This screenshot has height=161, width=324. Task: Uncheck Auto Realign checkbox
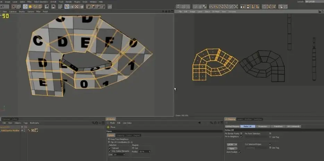point(239,152)
